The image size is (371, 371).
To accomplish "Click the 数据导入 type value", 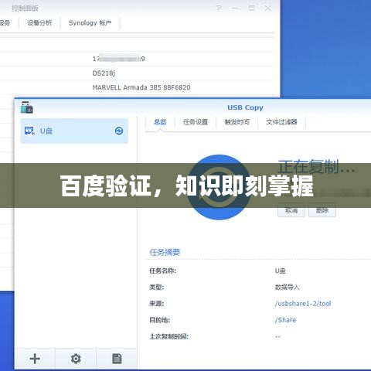I will pyautogui.click(x=287, y=287).
